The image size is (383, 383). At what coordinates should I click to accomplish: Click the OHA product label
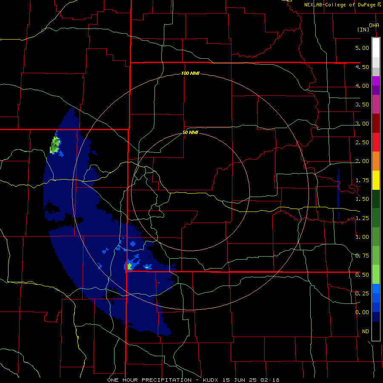point(374,25)
